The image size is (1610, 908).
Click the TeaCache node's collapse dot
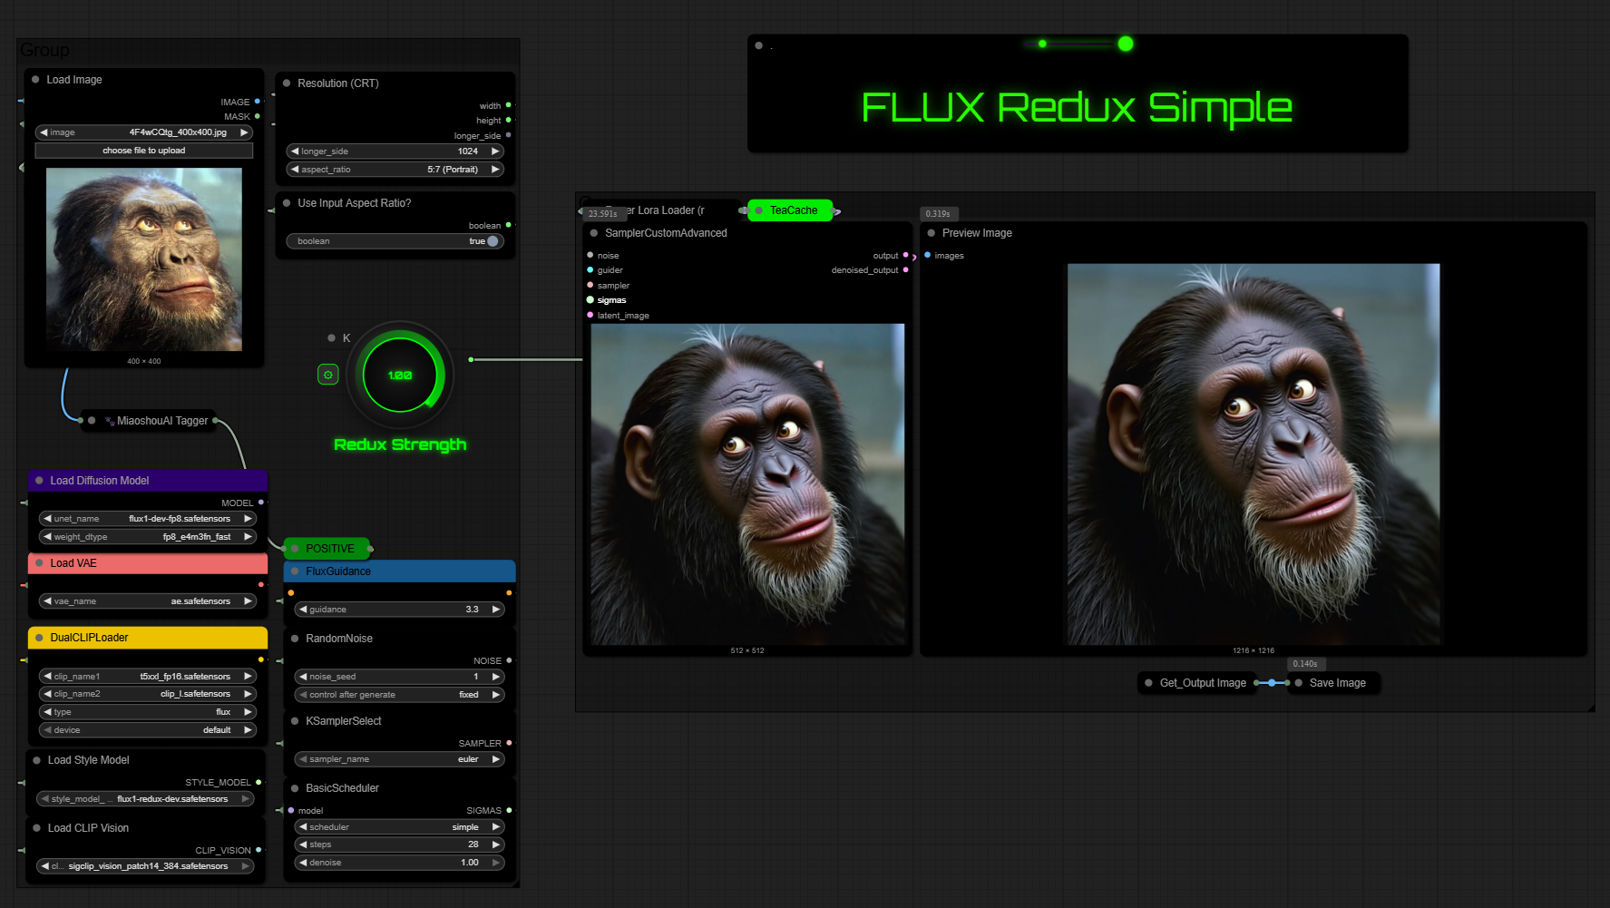(759, 210)
